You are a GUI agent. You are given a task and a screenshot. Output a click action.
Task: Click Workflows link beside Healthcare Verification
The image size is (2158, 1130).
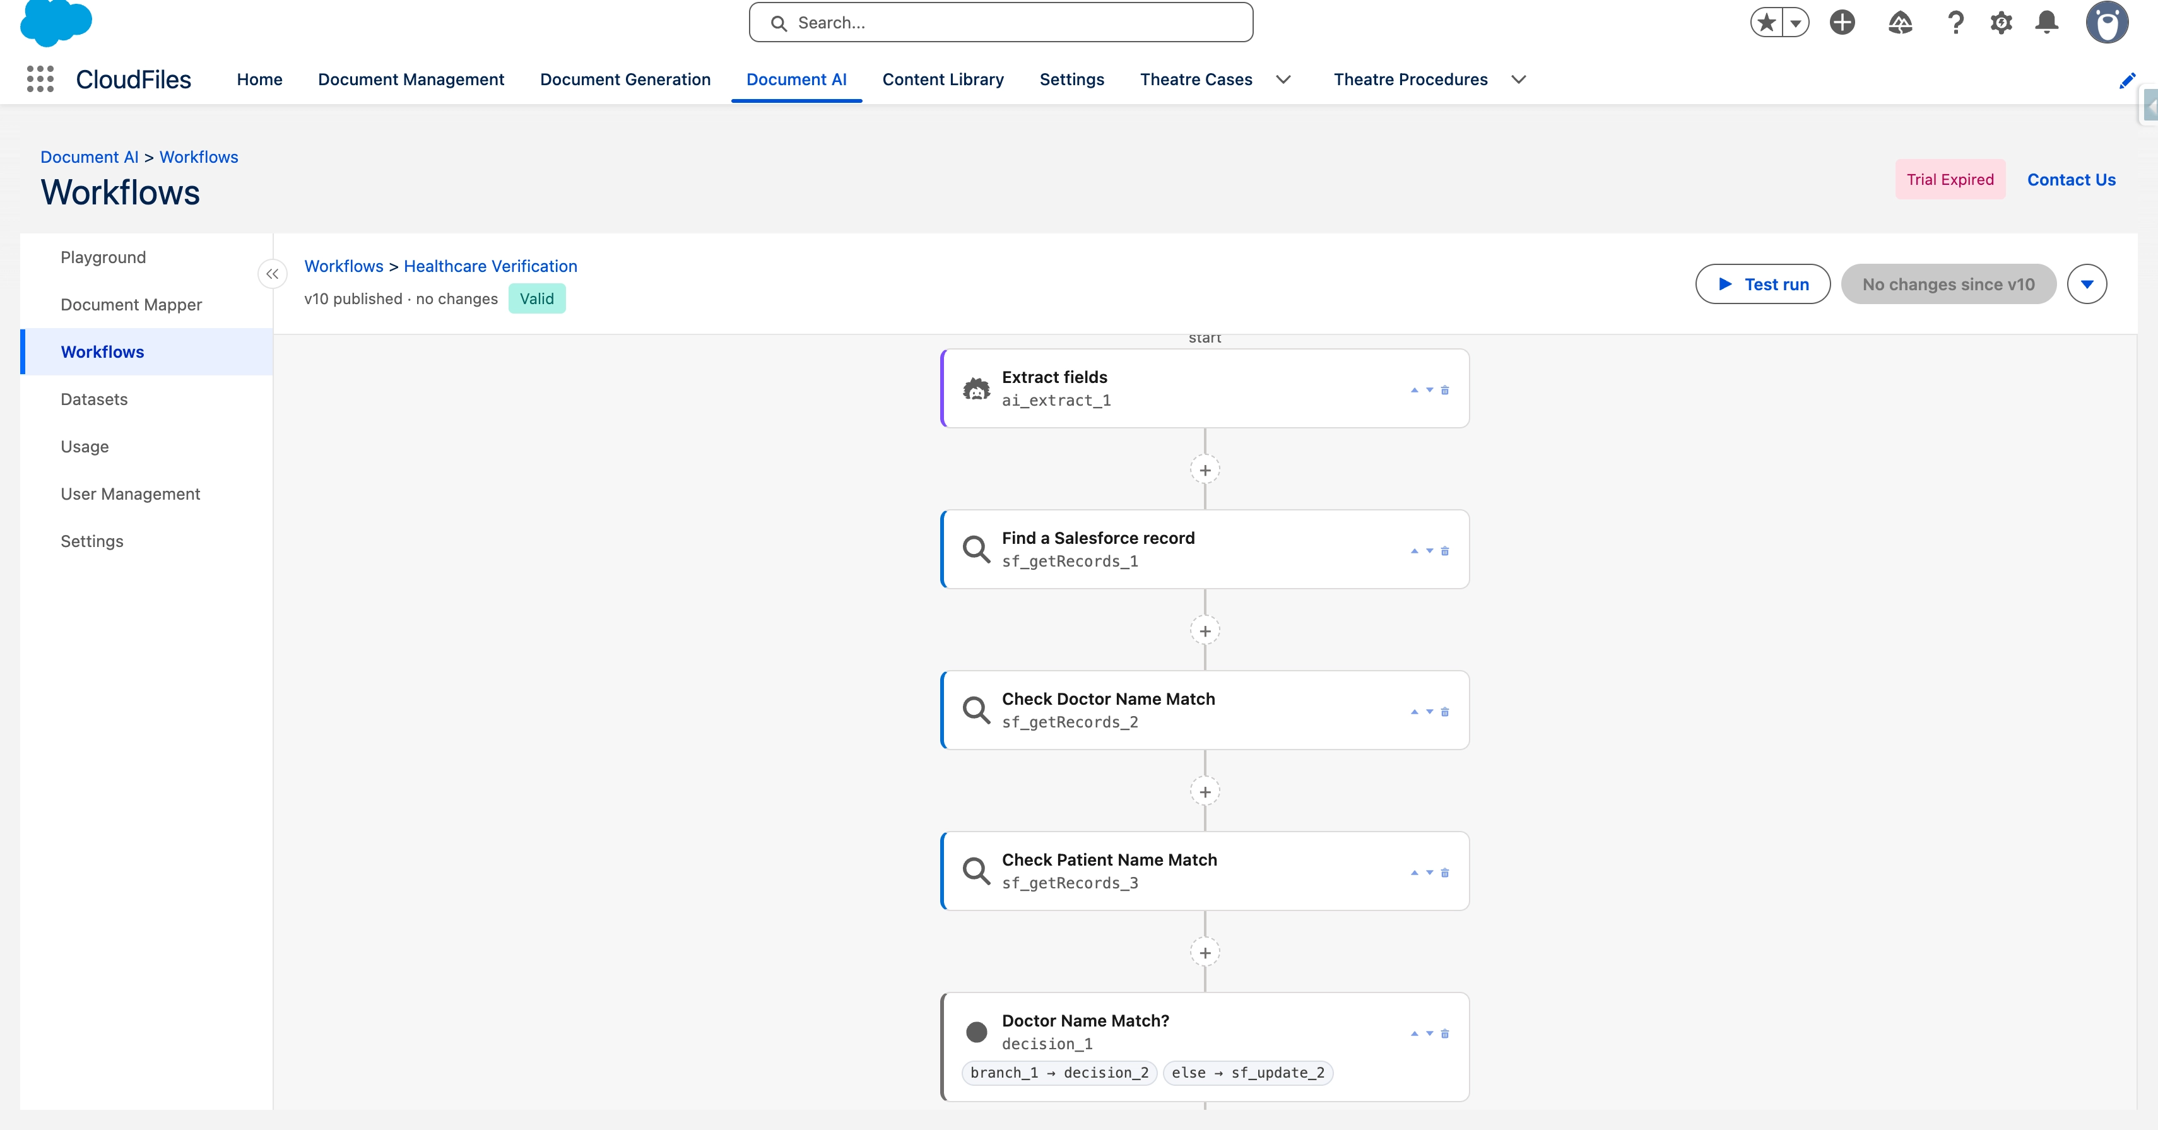click(x=343, y=266)
